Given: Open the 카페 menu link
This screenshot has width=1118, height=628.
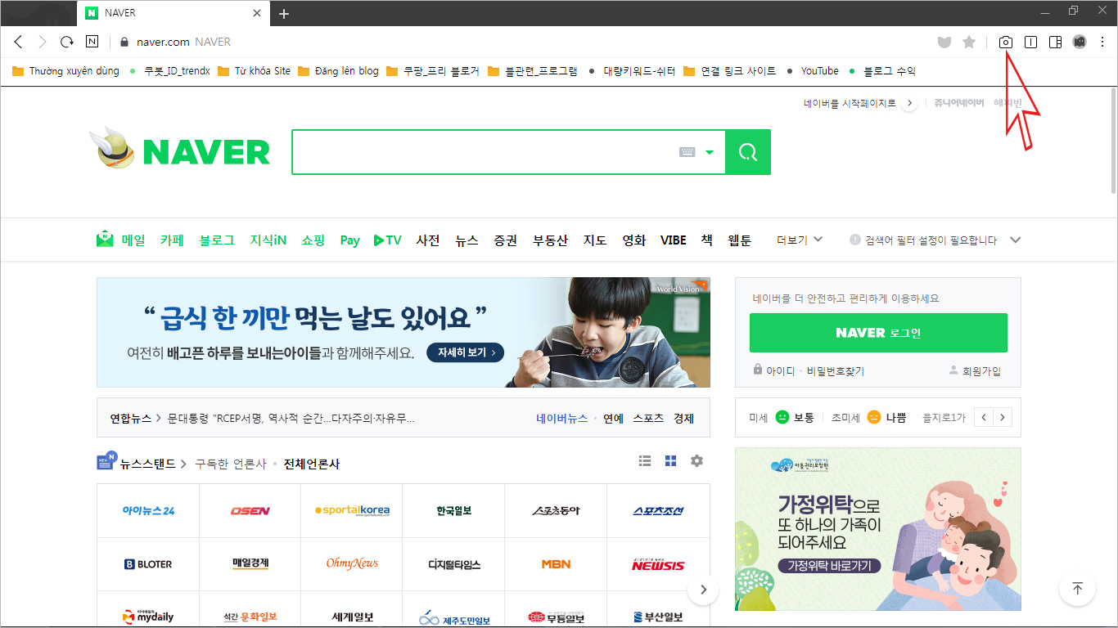Looking at the screenshot, I should 172,240.
